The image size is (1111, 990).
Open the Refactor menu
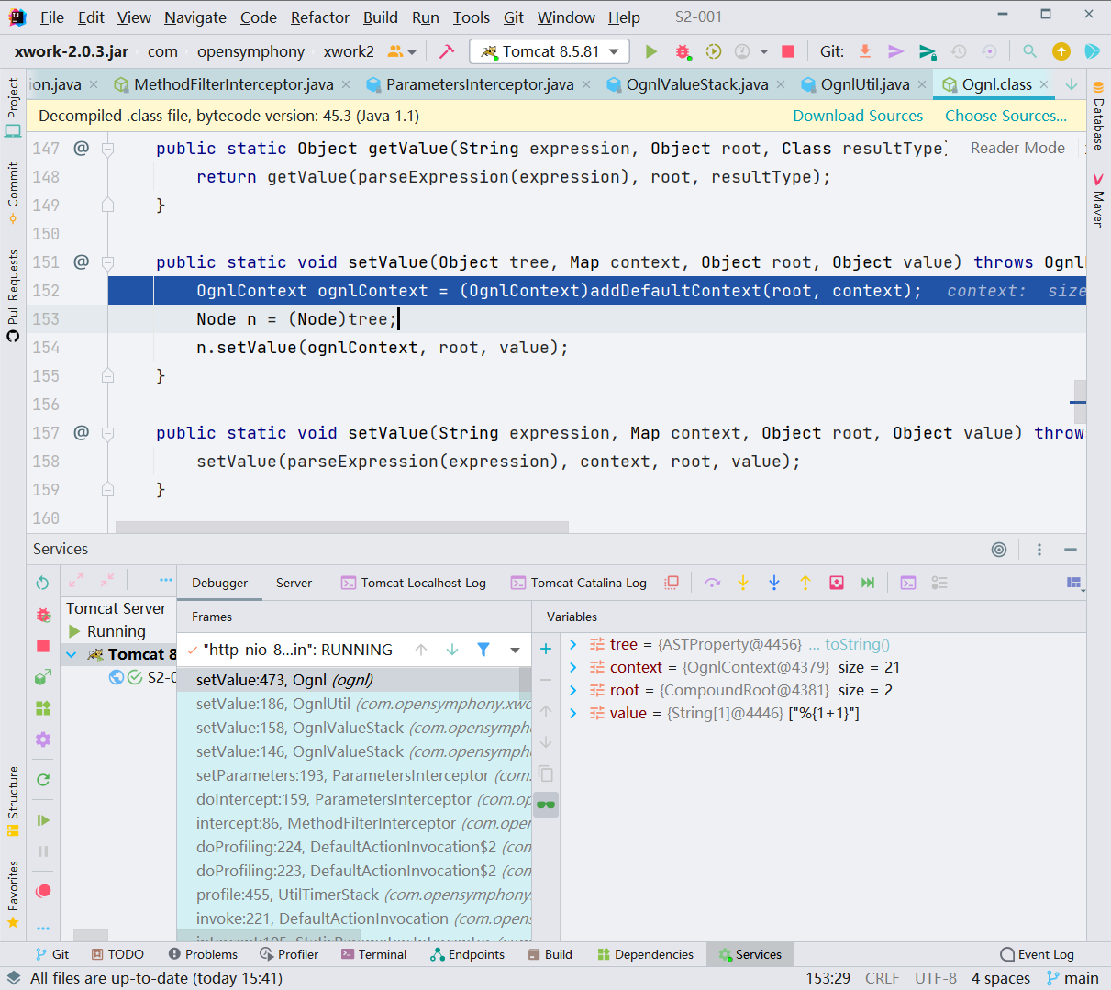pos(319,17)
